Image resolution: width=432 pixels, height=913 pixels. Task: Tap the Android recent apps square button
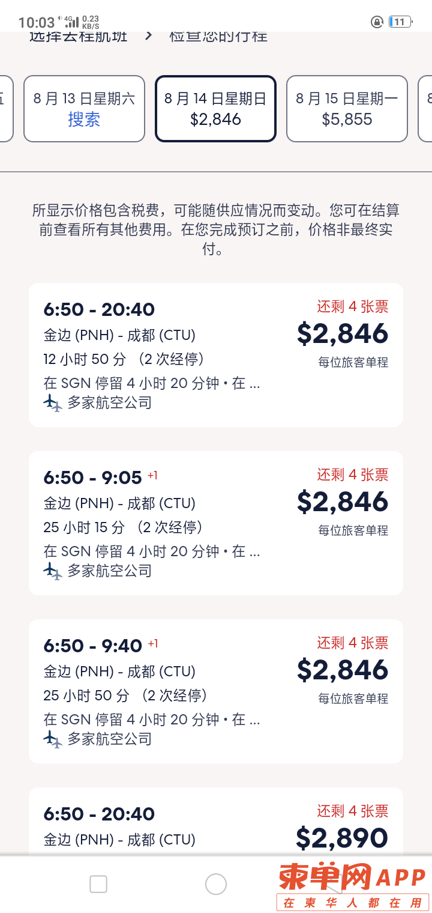pos(98,884)
